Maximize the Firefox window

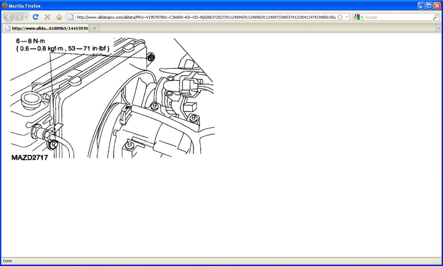coord(429,6)
